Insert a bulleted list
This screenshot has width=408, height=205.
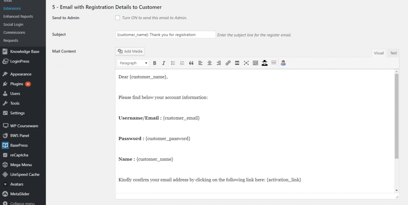pyautogui.click(x=173, y=63)
